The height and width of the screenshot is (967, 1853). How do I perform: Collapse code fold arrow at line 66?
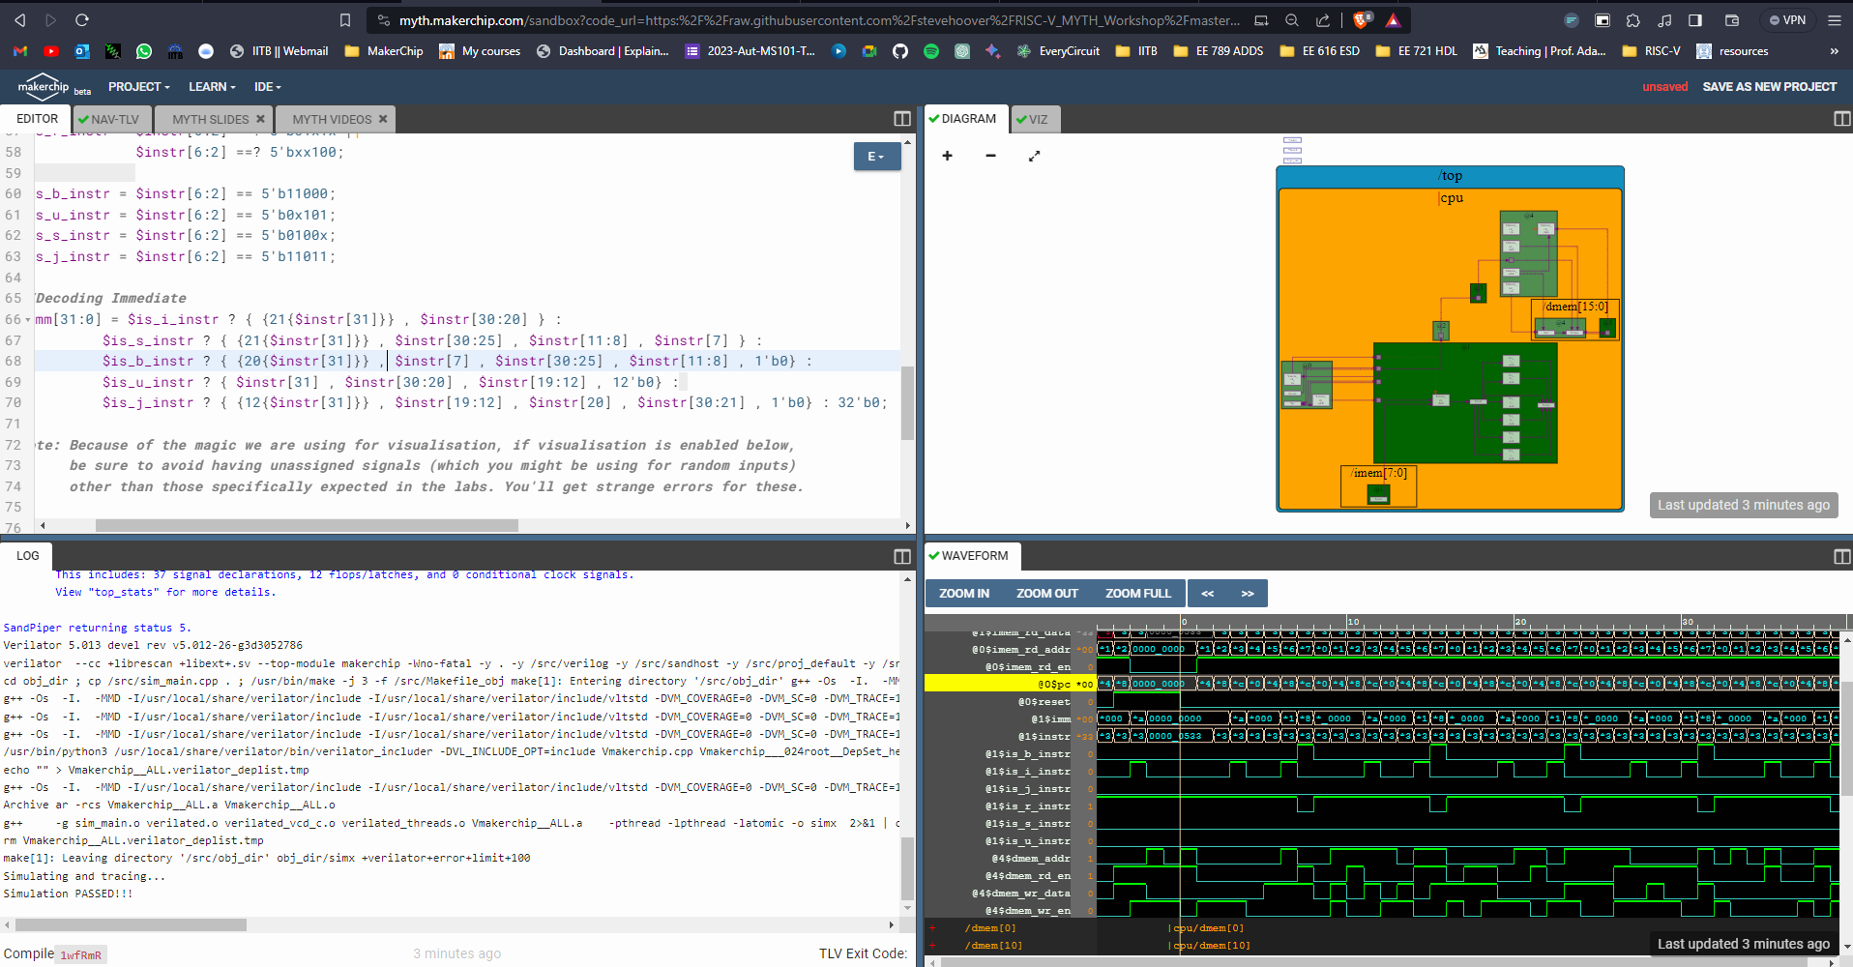click(28, 320)
